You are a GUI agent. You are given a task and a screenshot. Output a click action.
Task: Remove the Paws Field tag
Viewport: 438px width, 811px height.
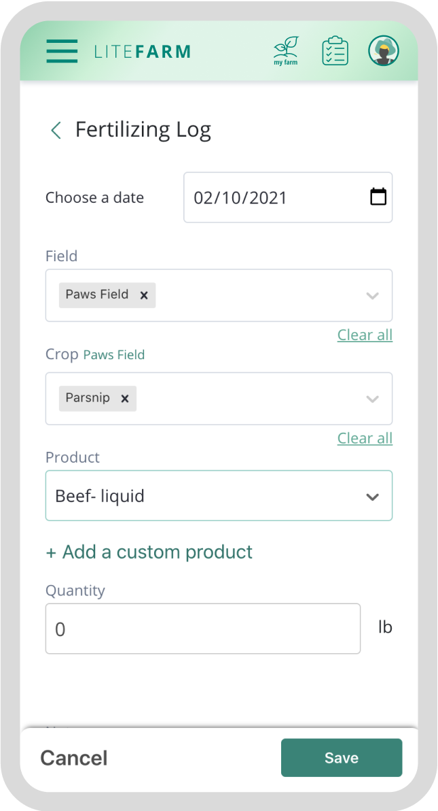(144, 295)
